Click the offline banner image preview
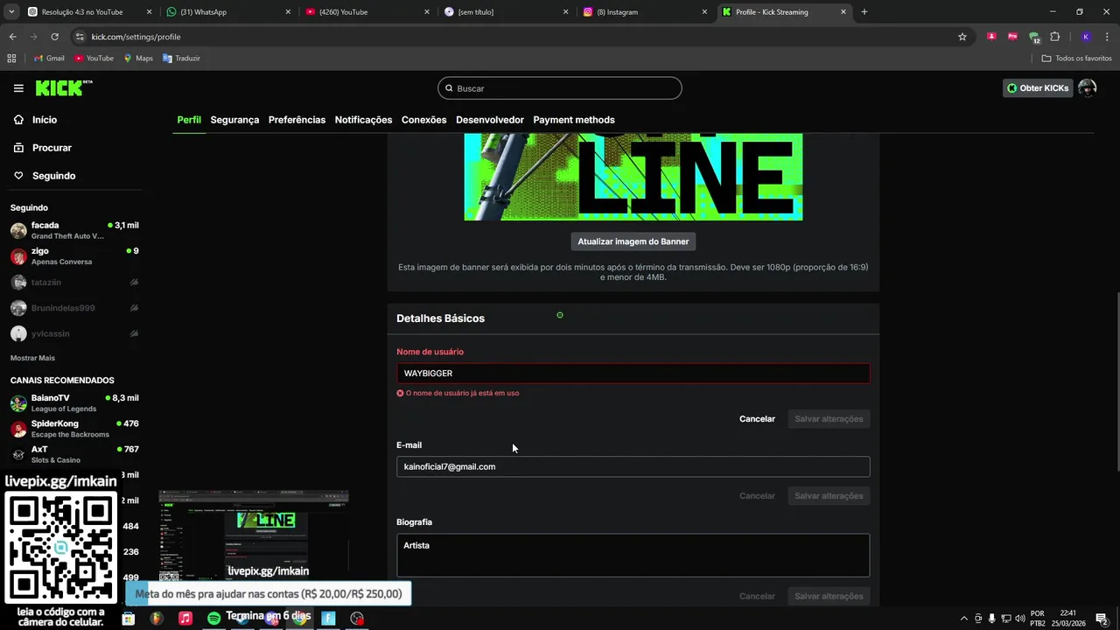1120x630 pixels. pos(633,177)
